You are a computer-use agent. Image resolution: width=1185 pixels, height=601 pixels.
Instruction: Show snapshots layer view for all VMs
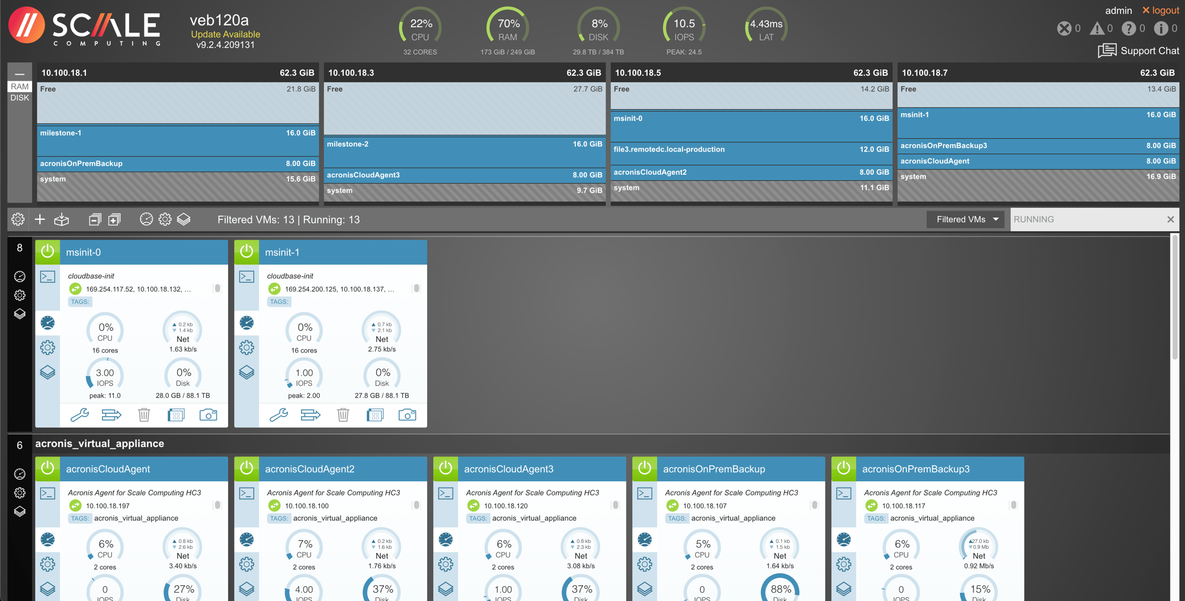tap(184, 219)
